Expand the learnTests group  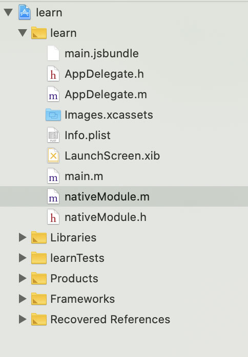tap(23, 258)
